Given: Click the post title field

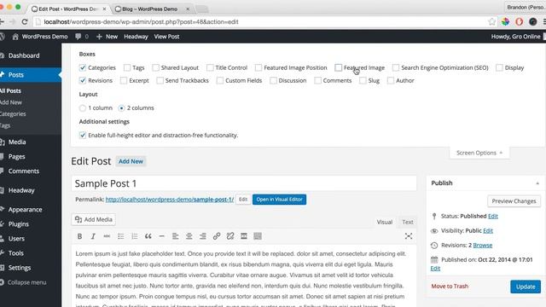Looking at the screenshot, I should coord(244,183).
